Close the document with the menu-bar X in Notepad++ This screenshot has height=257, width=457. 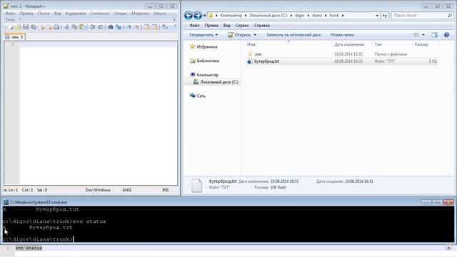(174, 19)
